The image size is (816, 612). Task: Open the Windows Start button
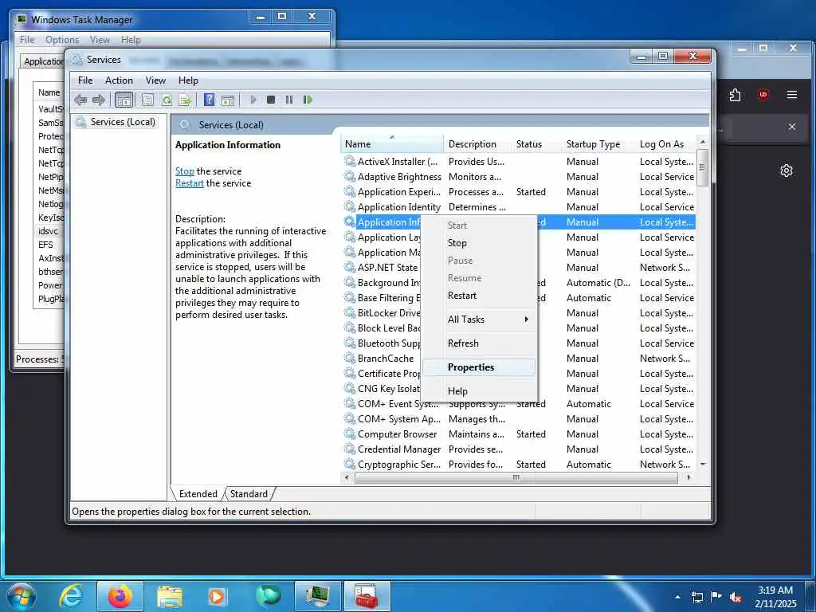pos(22,596)
